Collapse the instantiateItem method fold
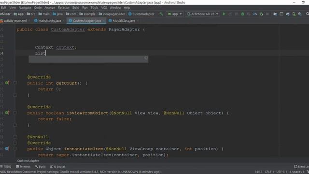The height and width of the screenshot is (174, 309). click(15, 148)
